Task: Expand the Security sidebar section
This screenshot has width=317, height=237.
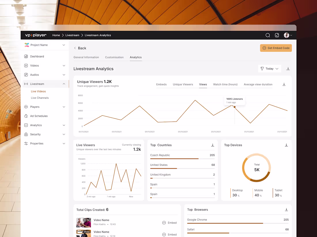Action: click(64, 134)
